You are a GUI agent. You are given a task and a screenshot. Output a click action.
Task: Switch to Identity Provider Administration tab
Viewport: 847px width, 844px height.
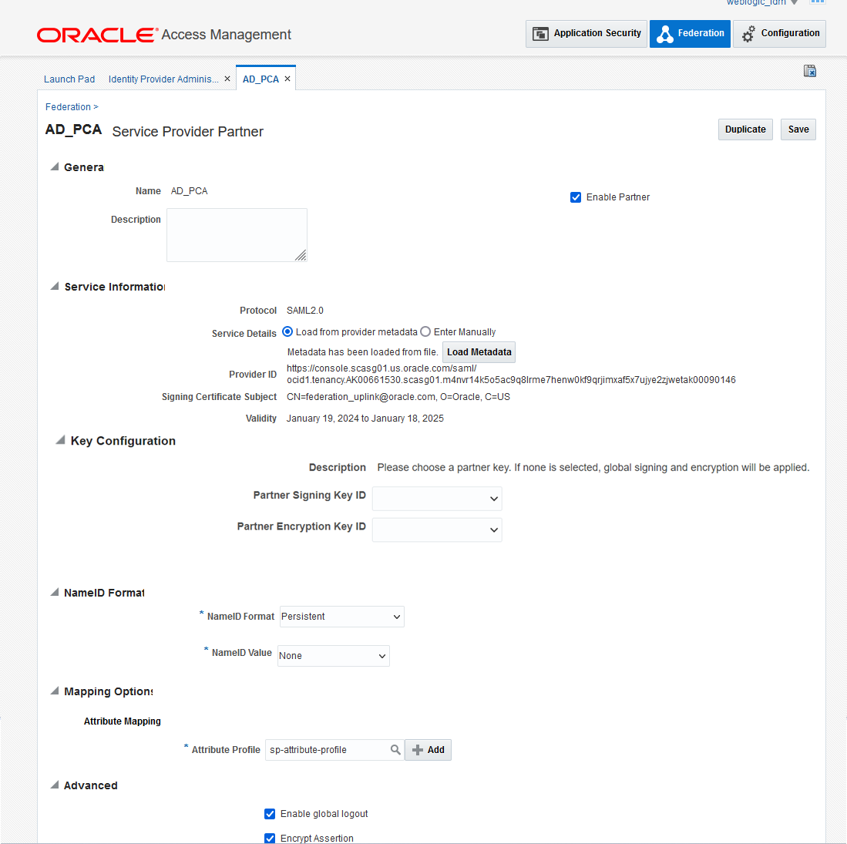pos(163,79)
